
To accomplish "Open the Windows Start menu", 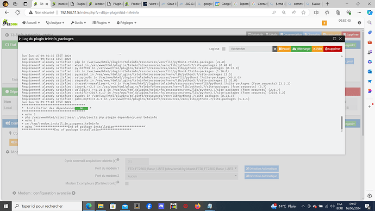I will tap(6, 206).
